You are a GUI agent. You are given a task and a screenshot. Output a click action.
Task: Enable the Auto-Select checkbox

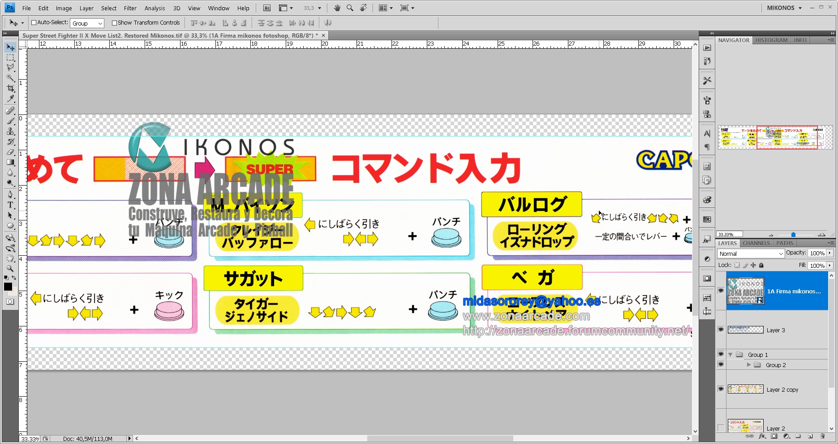(34, 23)
